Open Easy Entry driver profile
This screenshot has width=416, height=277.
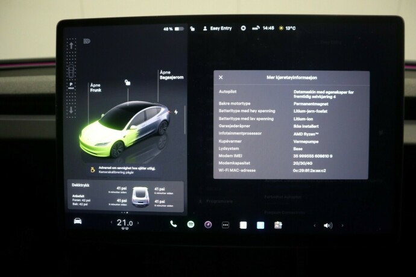pos(217,28)
